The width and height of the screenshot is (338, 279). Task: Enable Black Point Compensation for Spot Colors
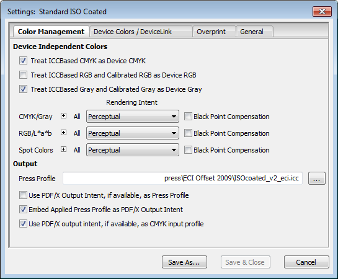pos(188,150)
